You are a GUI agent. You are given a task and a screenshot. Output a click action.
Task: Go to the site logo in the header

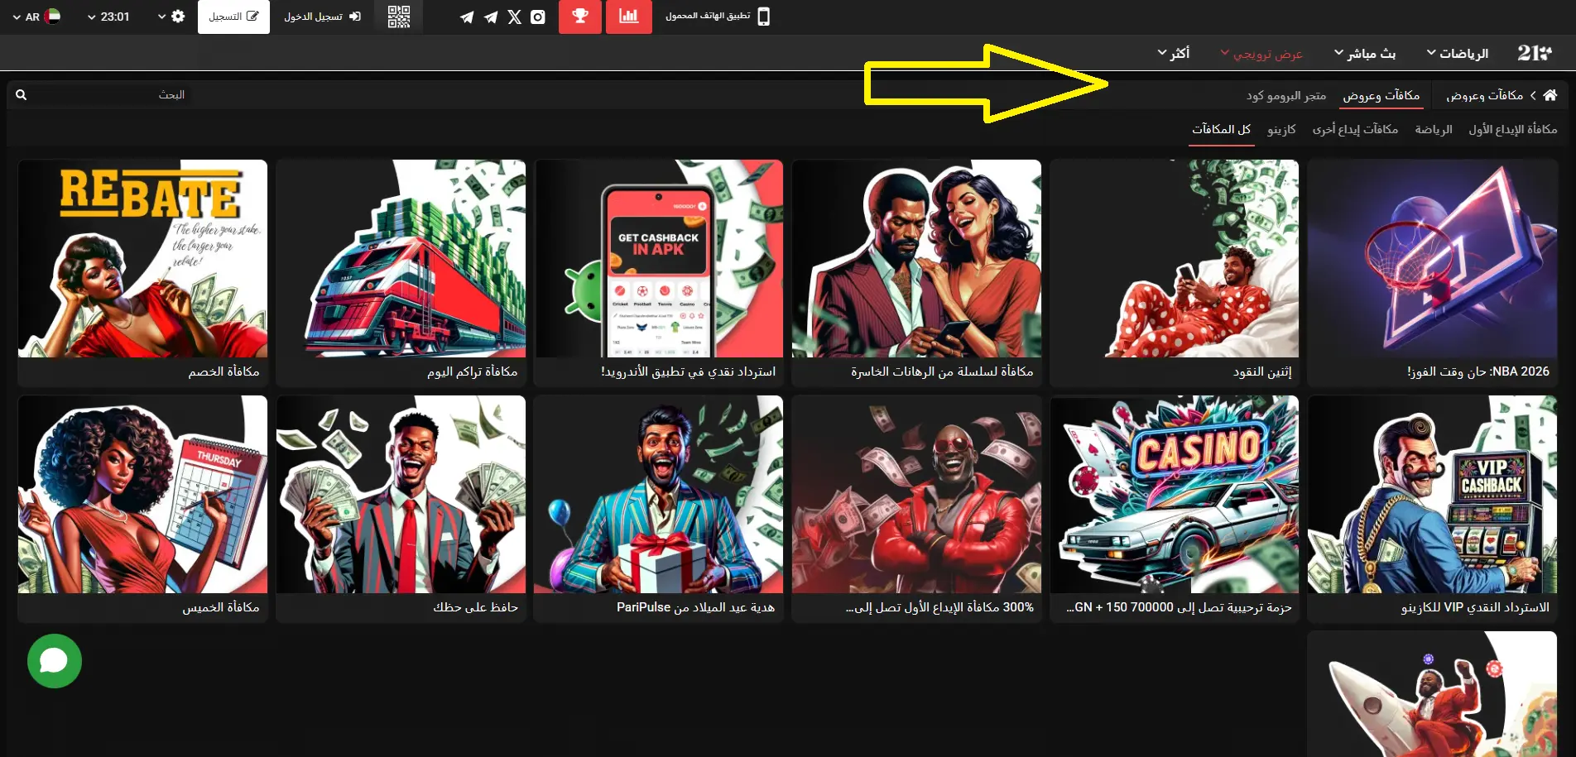(x=1534, y=54)
